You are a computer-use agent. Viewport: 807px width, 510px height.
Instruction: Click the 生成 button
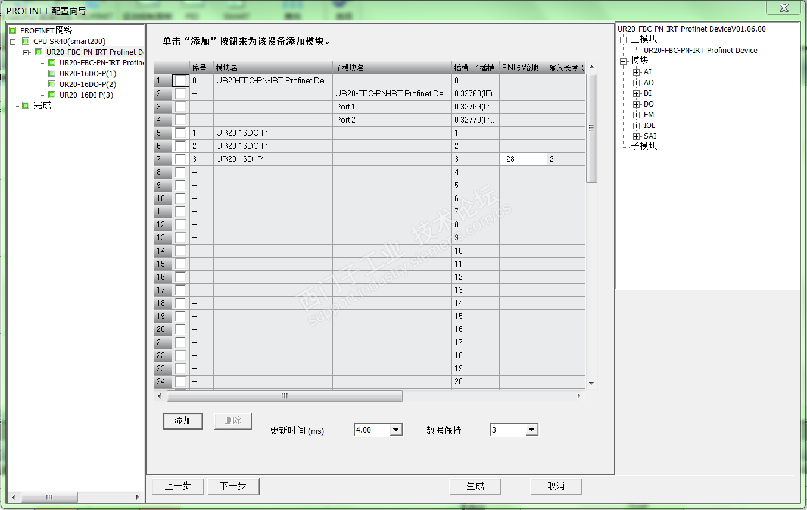(475, 486)
